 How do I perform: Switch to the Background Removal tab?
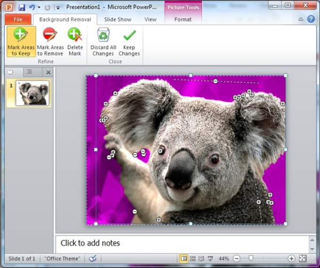coord(65,19)
